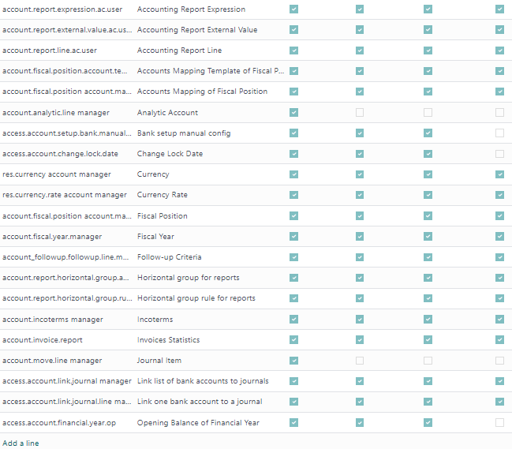Select the 'account.report.horizontal.group.a...' cell
The width and height of the screenshot is (512, 449).
click(67, 278)
